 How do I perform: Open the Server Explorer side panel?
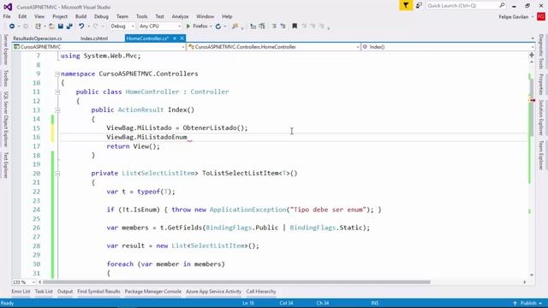coord(6,50)
